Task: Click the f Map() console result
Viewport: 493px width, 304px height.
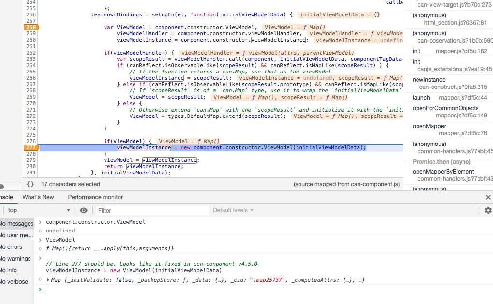Action: point(110,249)
